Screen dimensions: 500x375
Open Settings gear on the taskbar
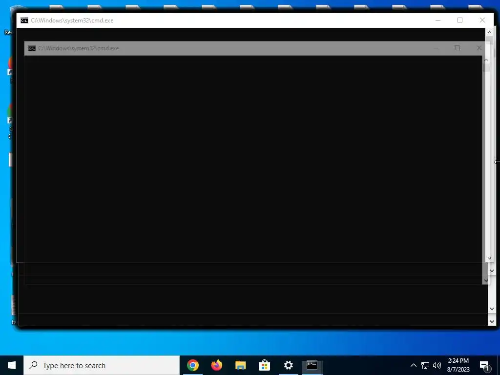tap(288, 365)
